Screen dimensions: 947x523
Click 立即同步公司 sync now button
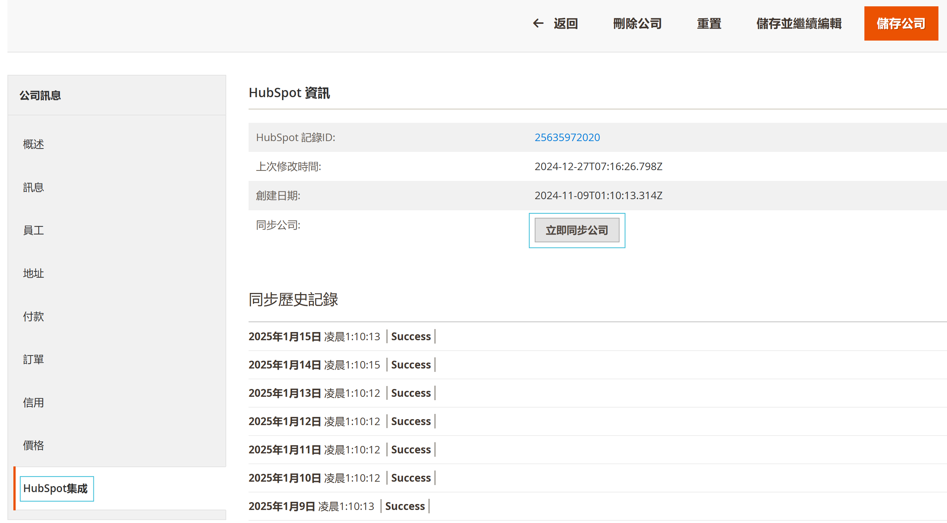point(577,230)
